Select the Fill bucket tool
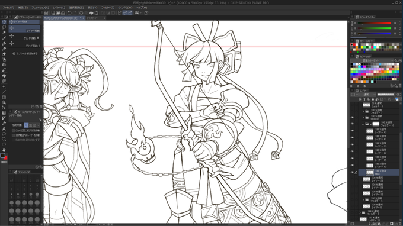Image resolution: width=403 pixels, height=226 pixels. pyautogui.click(x=4, y=76)
